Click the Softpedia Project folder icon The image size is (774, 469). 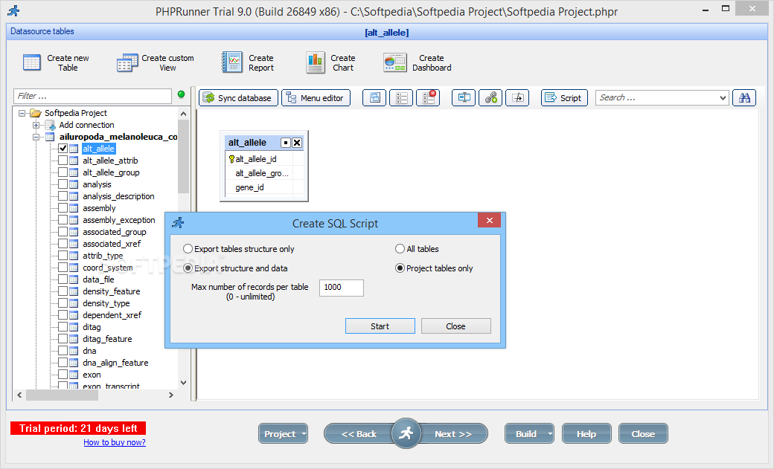(36, 113)
